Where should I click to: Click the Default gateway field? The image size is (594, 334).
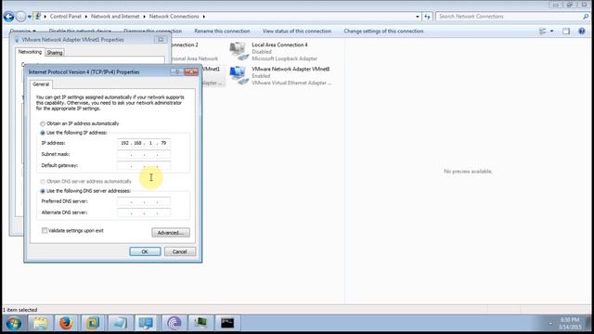[144, 165]
